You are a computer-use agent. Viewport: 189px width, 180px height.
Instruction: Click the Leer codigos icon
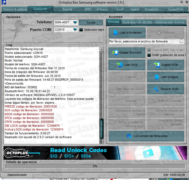pyautogui.click(x=157, y=77)
